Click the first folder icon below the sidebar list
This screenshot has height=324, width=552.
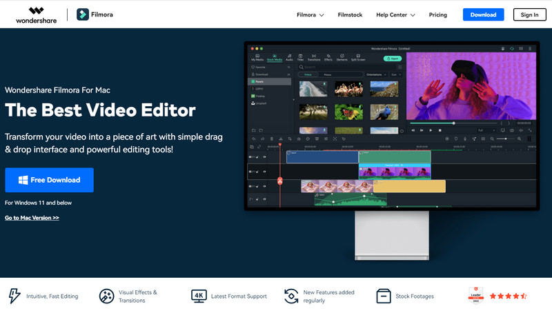point(253,130)
